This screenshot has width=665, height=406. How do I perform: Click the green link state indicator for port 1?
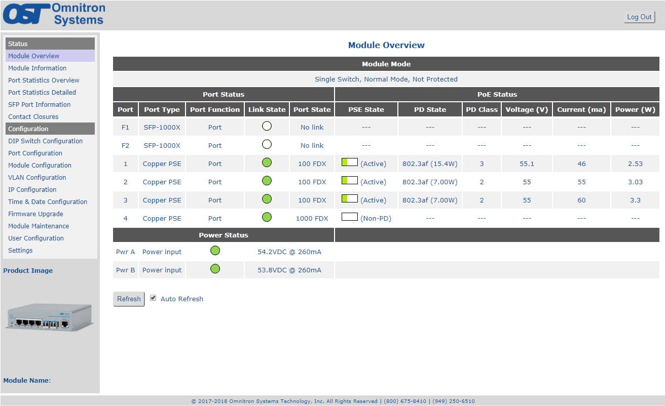pos(267,163)
